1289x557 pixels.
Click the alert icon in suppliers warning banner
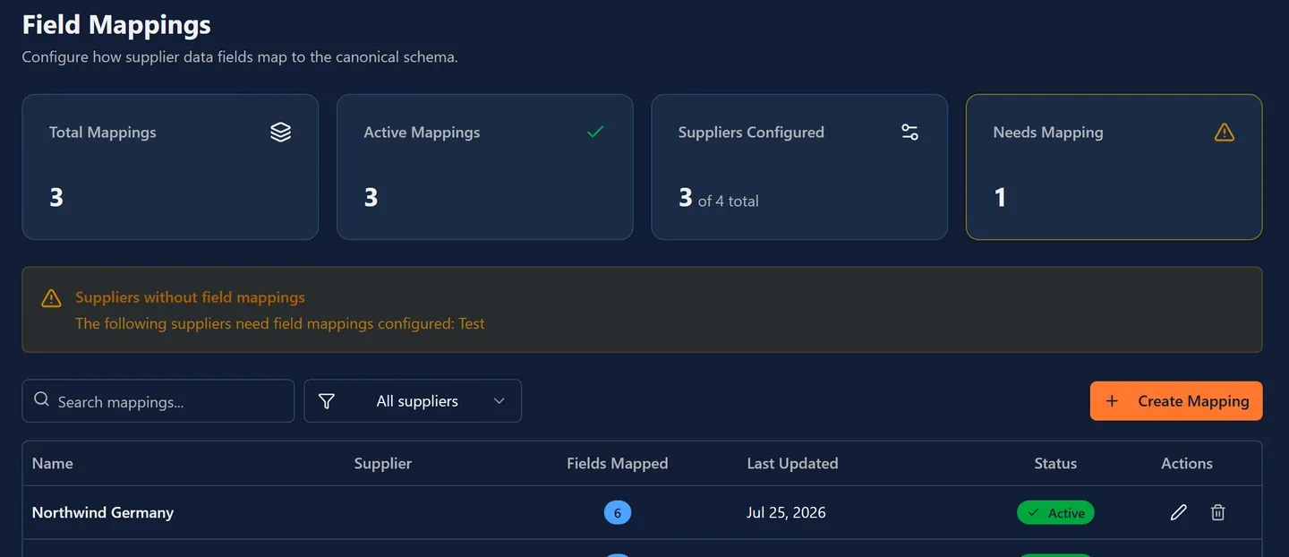point(51,298)
